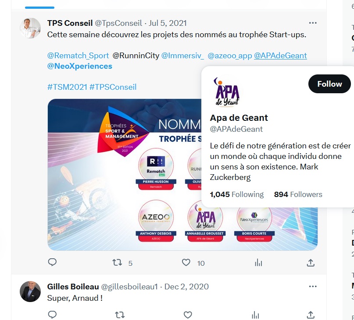Open more options for Gilles Boileau tweet
Image resolution: width=354 pixels, height=320 pixels.
pos(313,286)
